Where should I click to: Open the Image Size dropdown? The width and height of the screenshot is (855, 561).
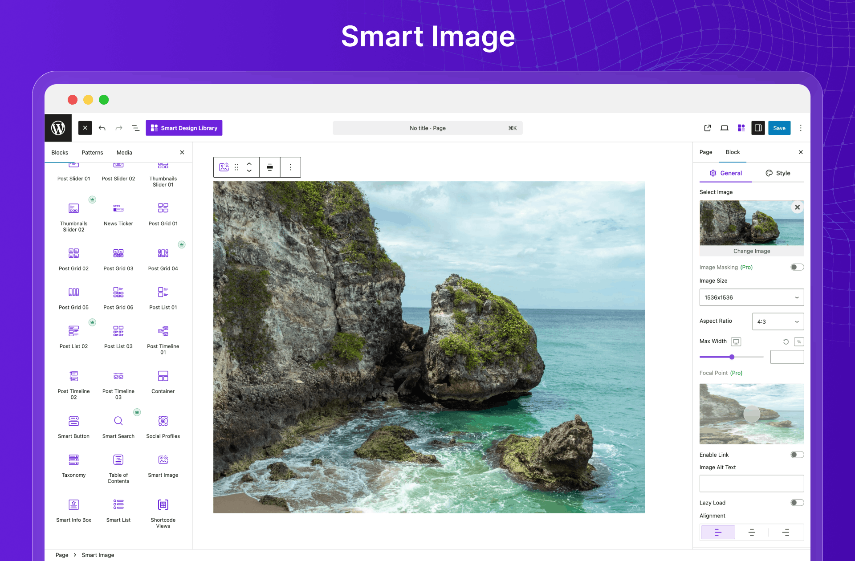[x=751, y=297]
